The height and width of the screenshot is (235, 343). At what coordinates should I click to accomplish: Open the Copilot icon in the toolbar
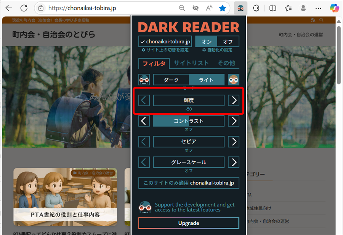tap(334, 8)
